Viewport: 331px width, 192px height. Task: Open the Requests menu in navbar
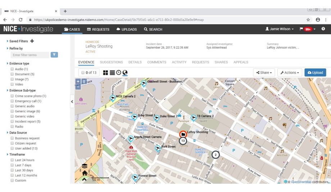[x=98, y=30]
